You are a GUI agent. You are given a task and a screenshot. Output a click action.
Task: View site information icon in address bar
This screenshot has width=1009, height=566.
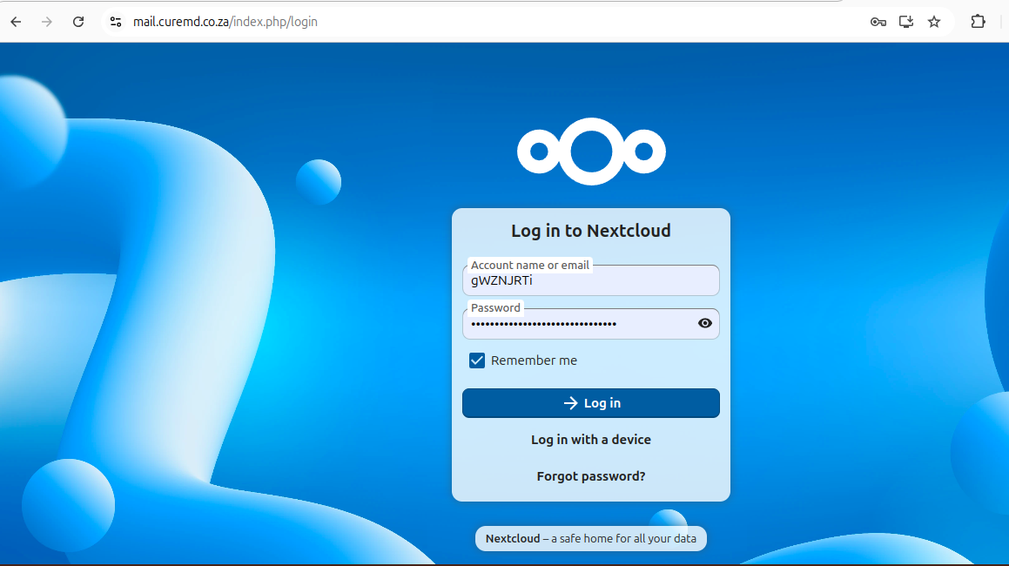point(116,22)
